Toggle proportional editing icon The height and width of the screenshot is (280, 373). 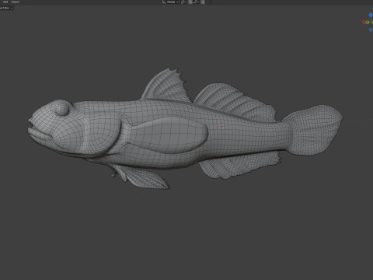click(203, 2)
